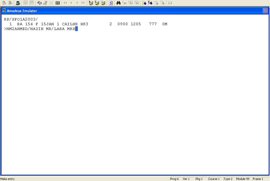Click the HK3 status code text
The width and height of the screenshot is (270, 181).
click(x=84, y=24)
